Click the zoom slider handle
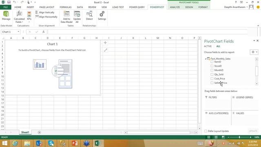 pos(239,137)
